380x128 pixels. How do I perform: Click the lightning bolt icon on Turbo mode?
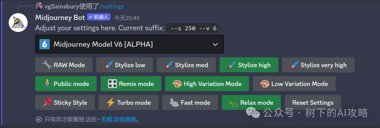coord(110,103)
